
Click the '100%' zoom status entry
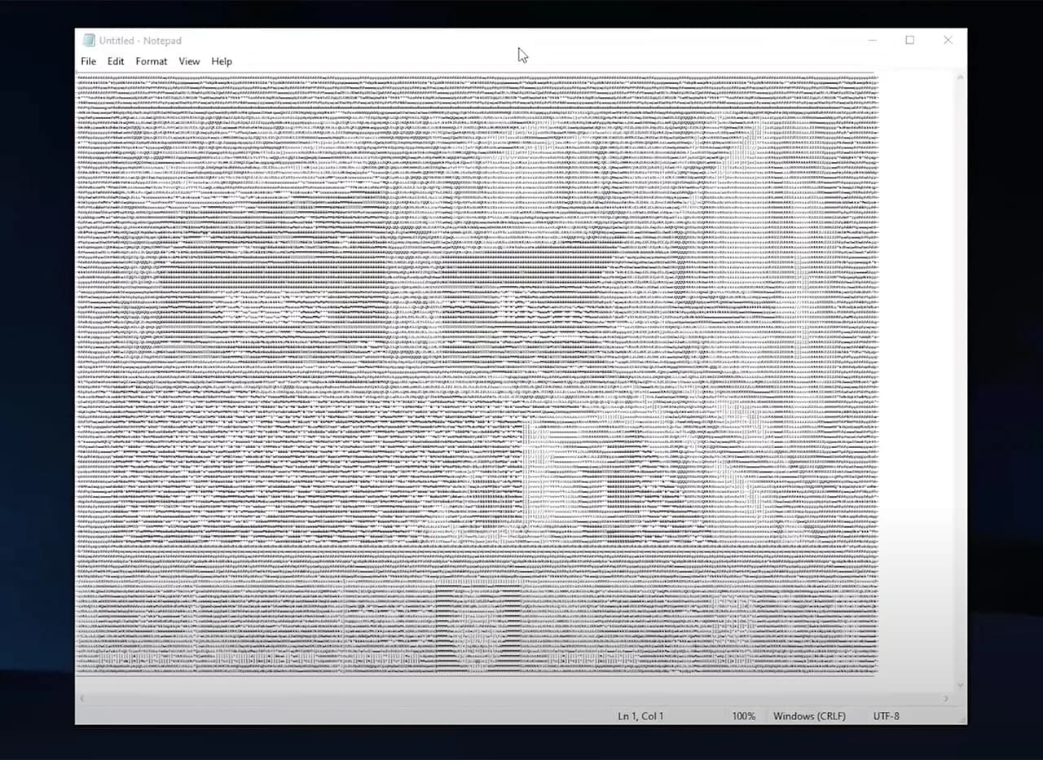(743, 716)
